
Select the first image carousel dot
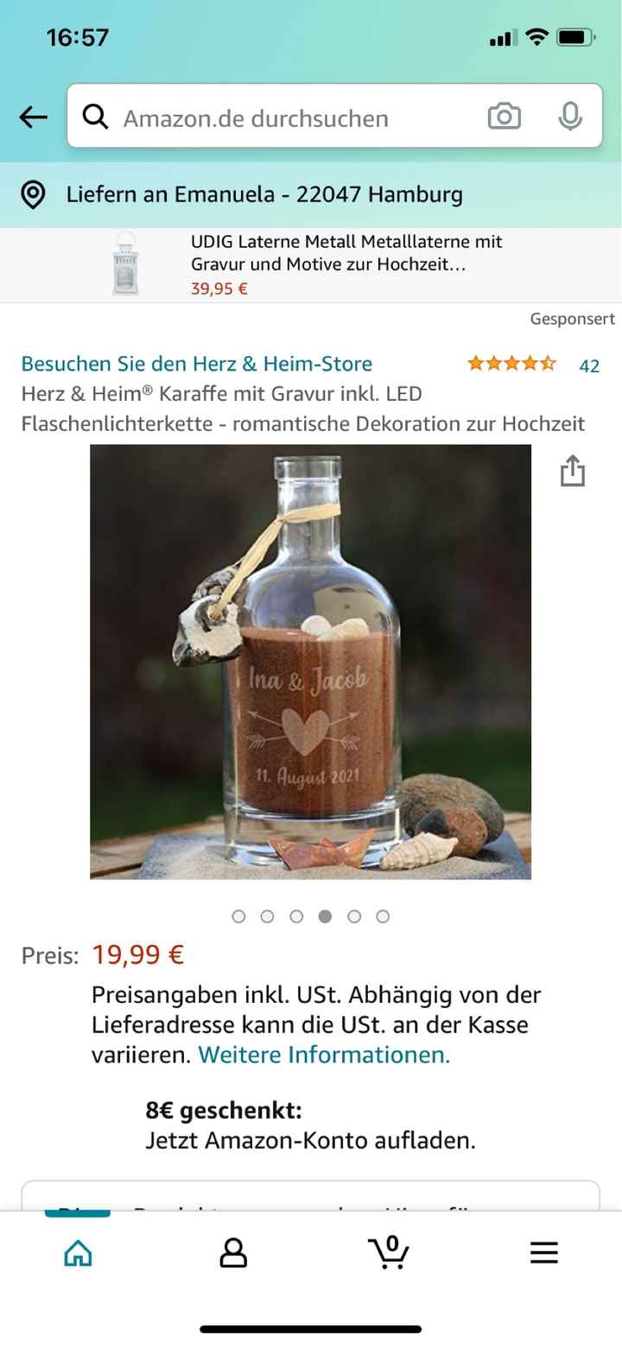coord(239,917)
